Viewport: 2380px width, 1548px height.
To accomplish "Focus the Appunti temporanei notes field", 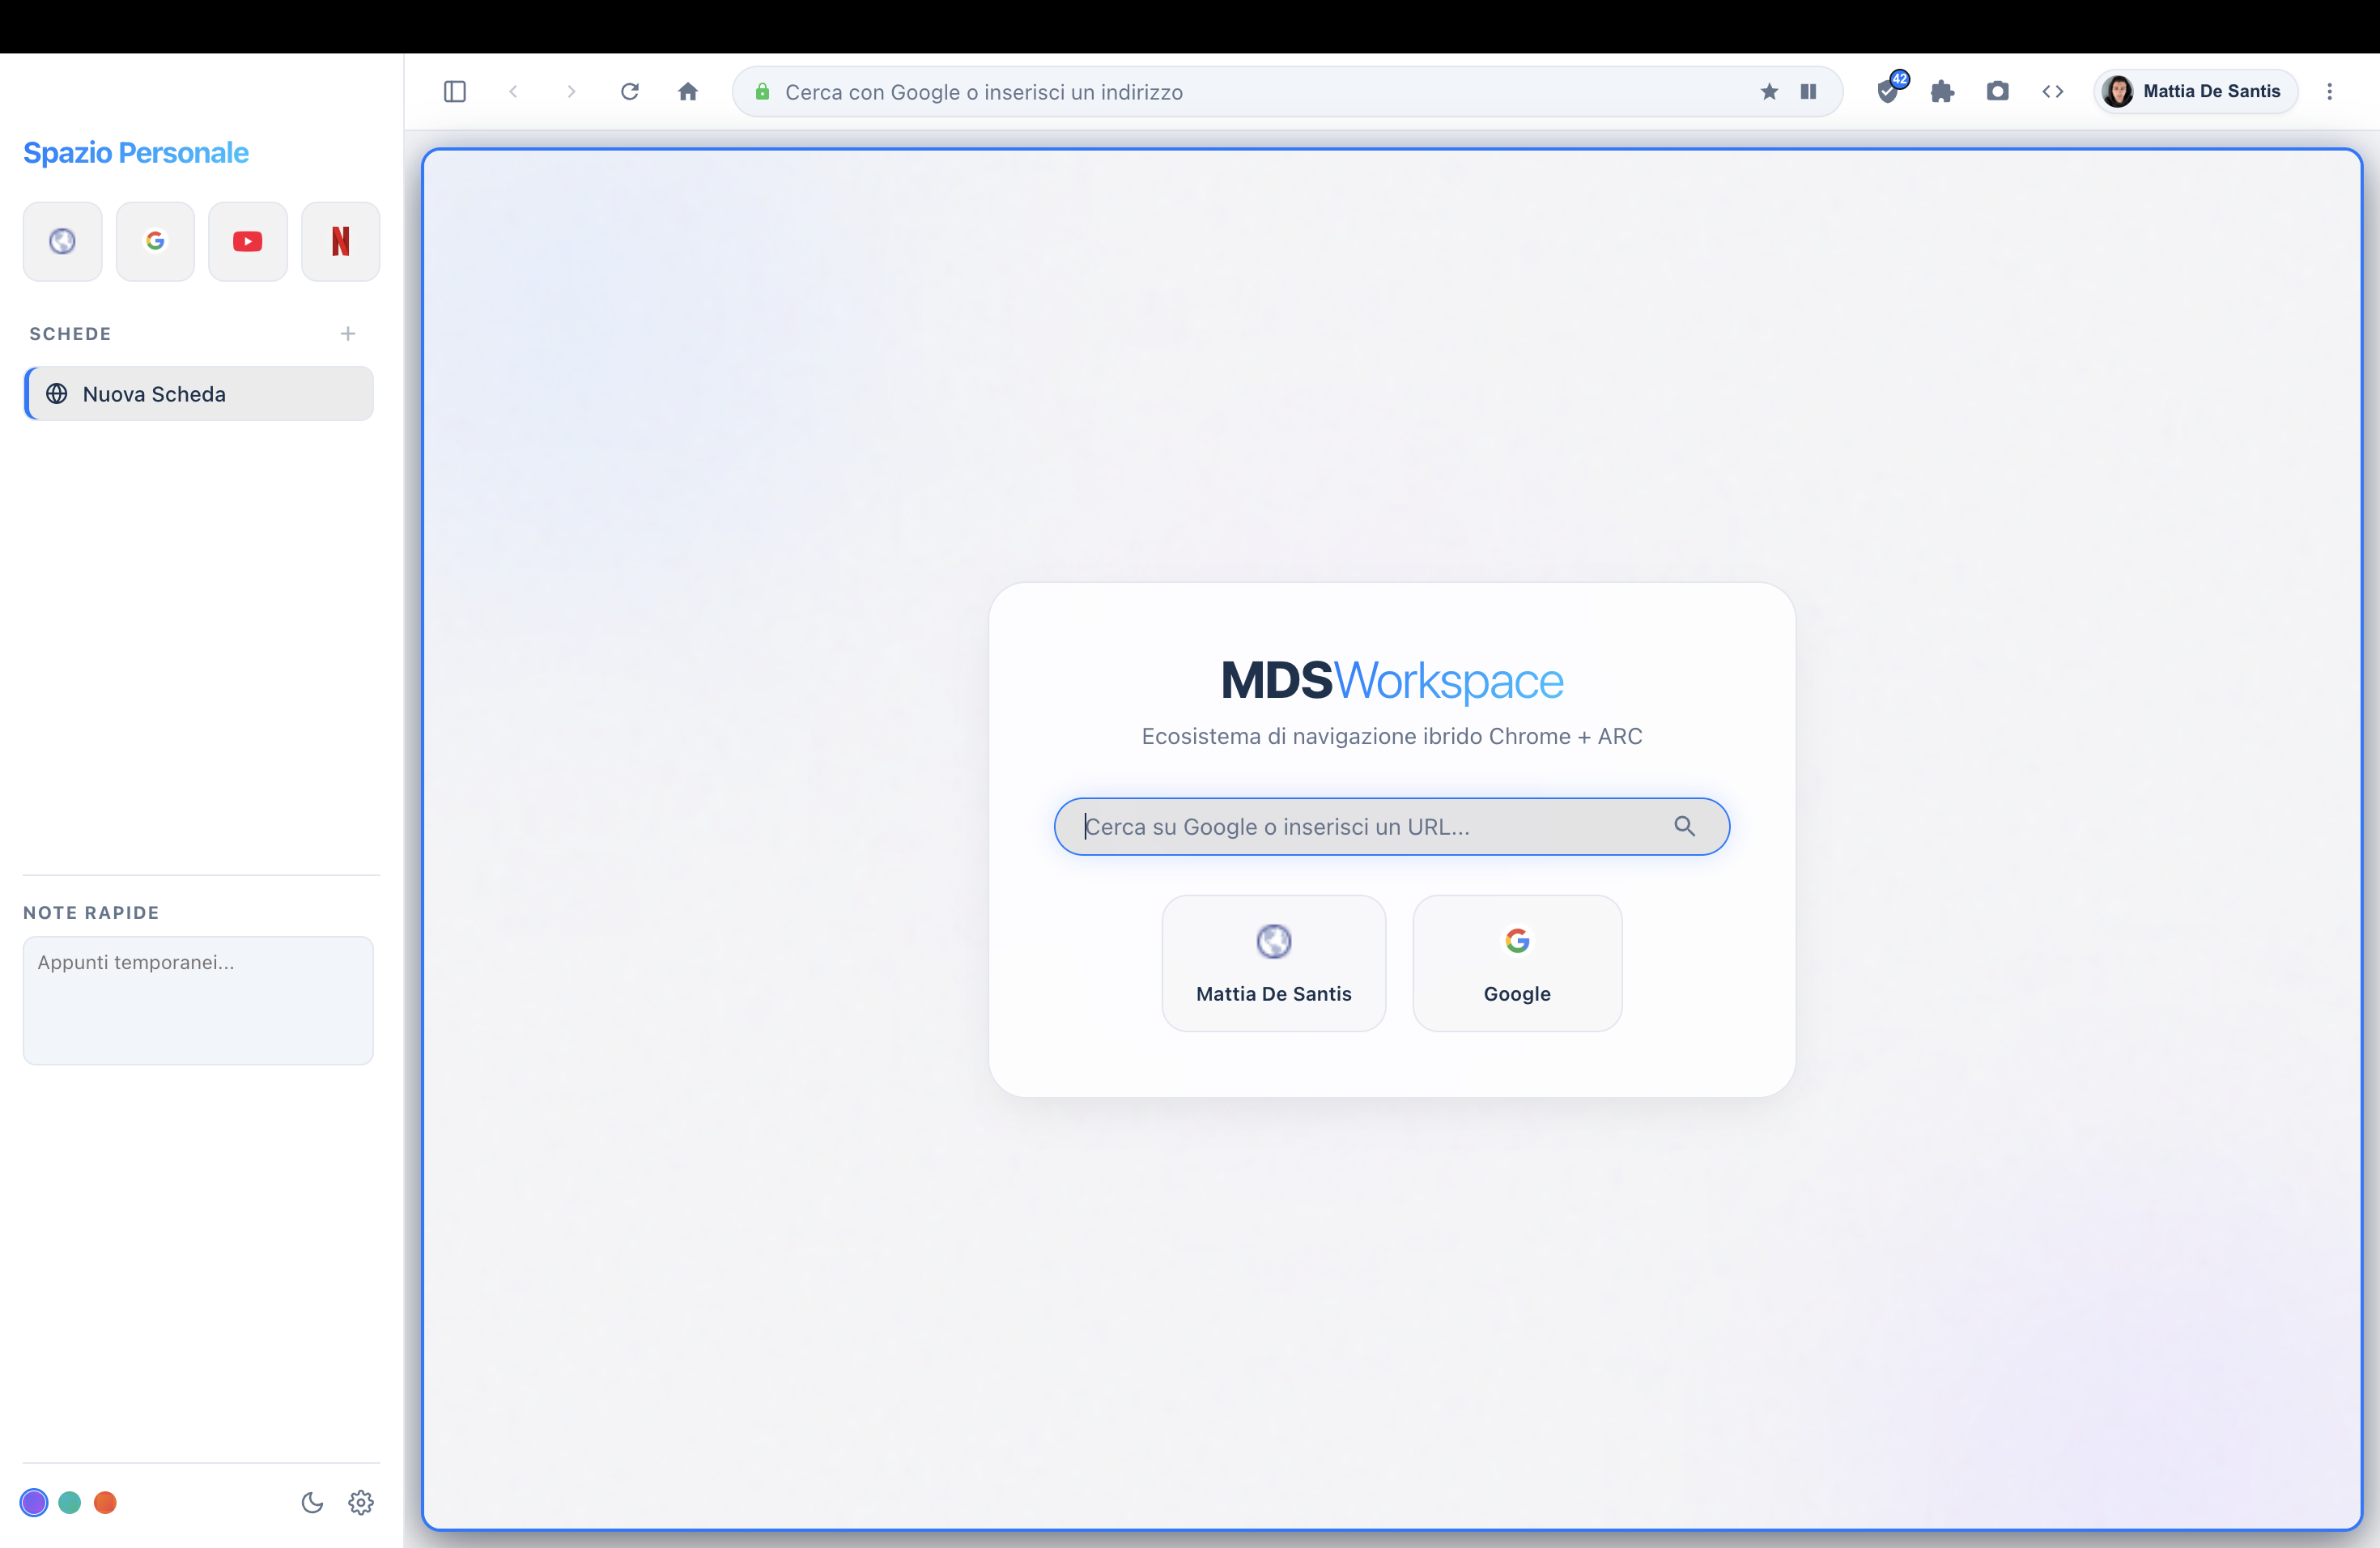I will tap(199, 1000).
